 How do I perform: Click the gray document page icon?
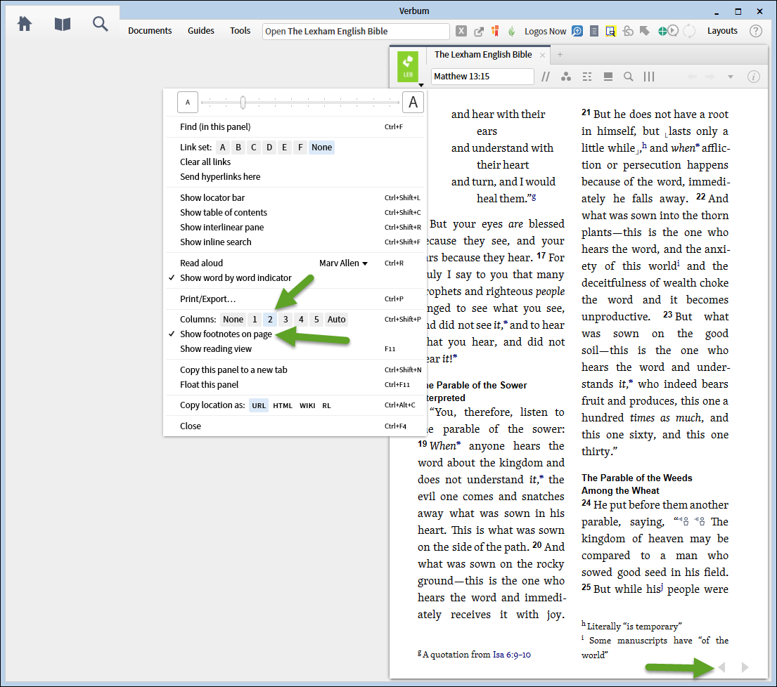(x=594, y=31)
